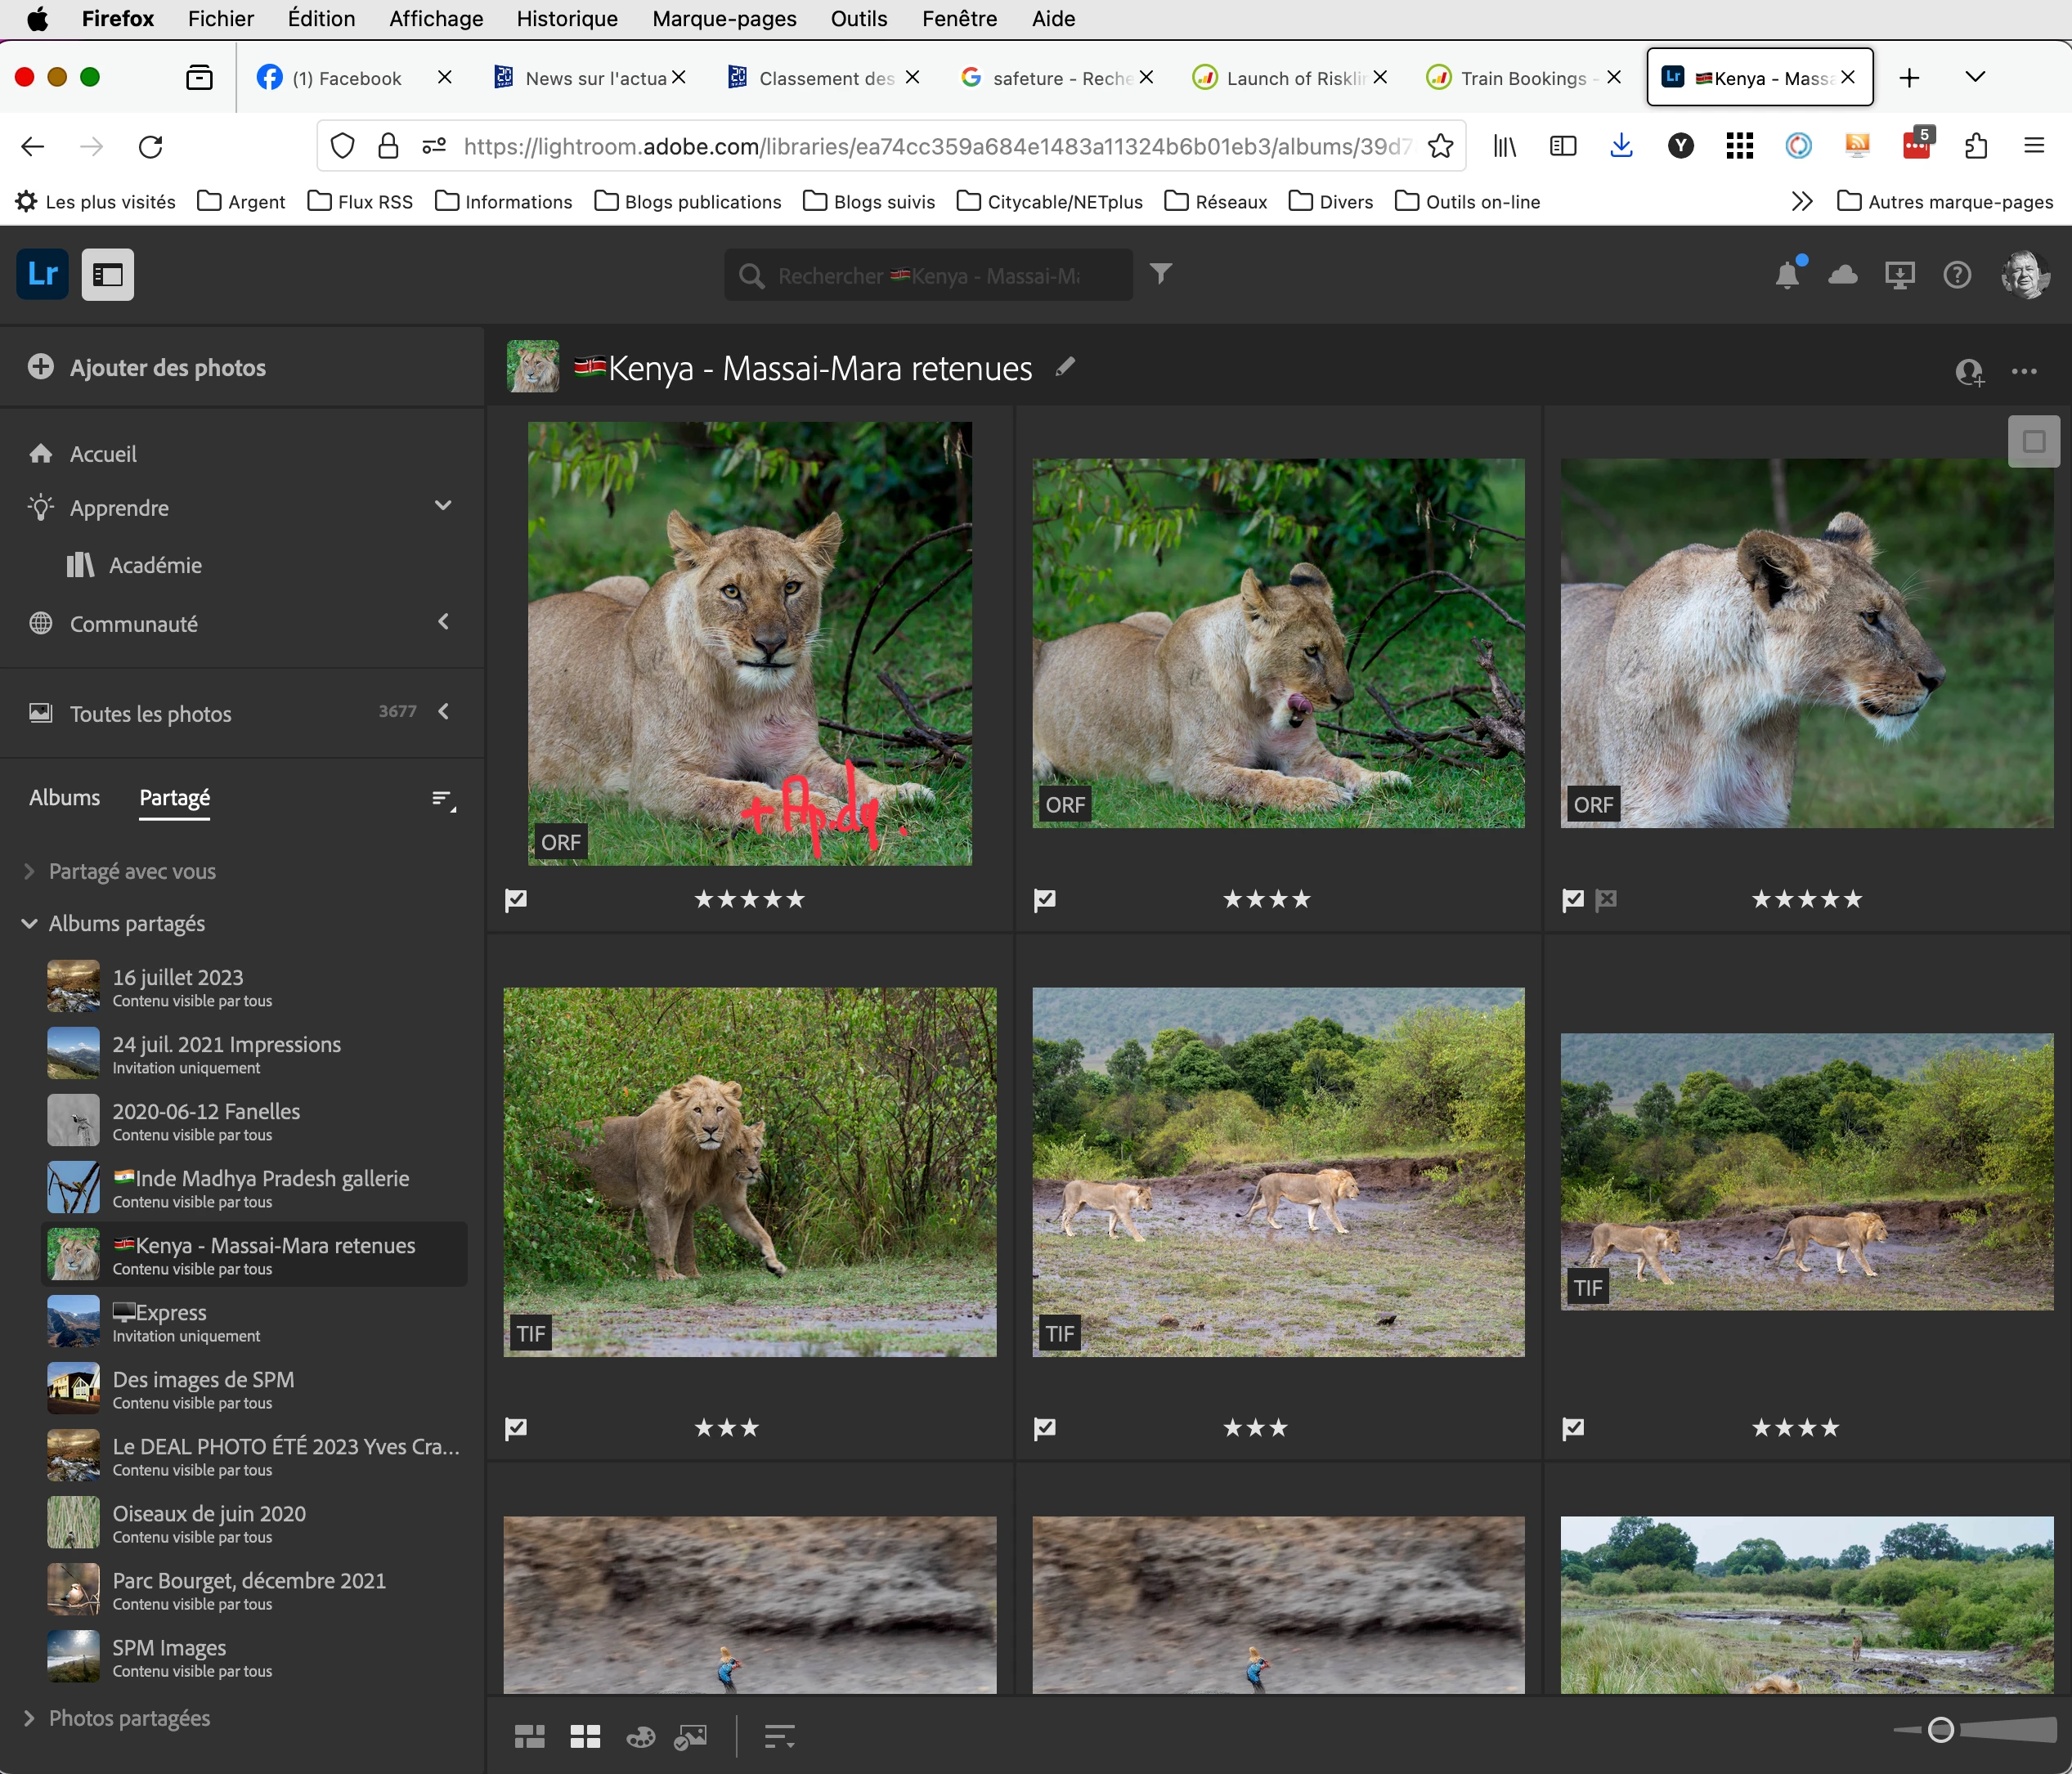
Task: Switch to square grid view
Action: (585, 1737)
